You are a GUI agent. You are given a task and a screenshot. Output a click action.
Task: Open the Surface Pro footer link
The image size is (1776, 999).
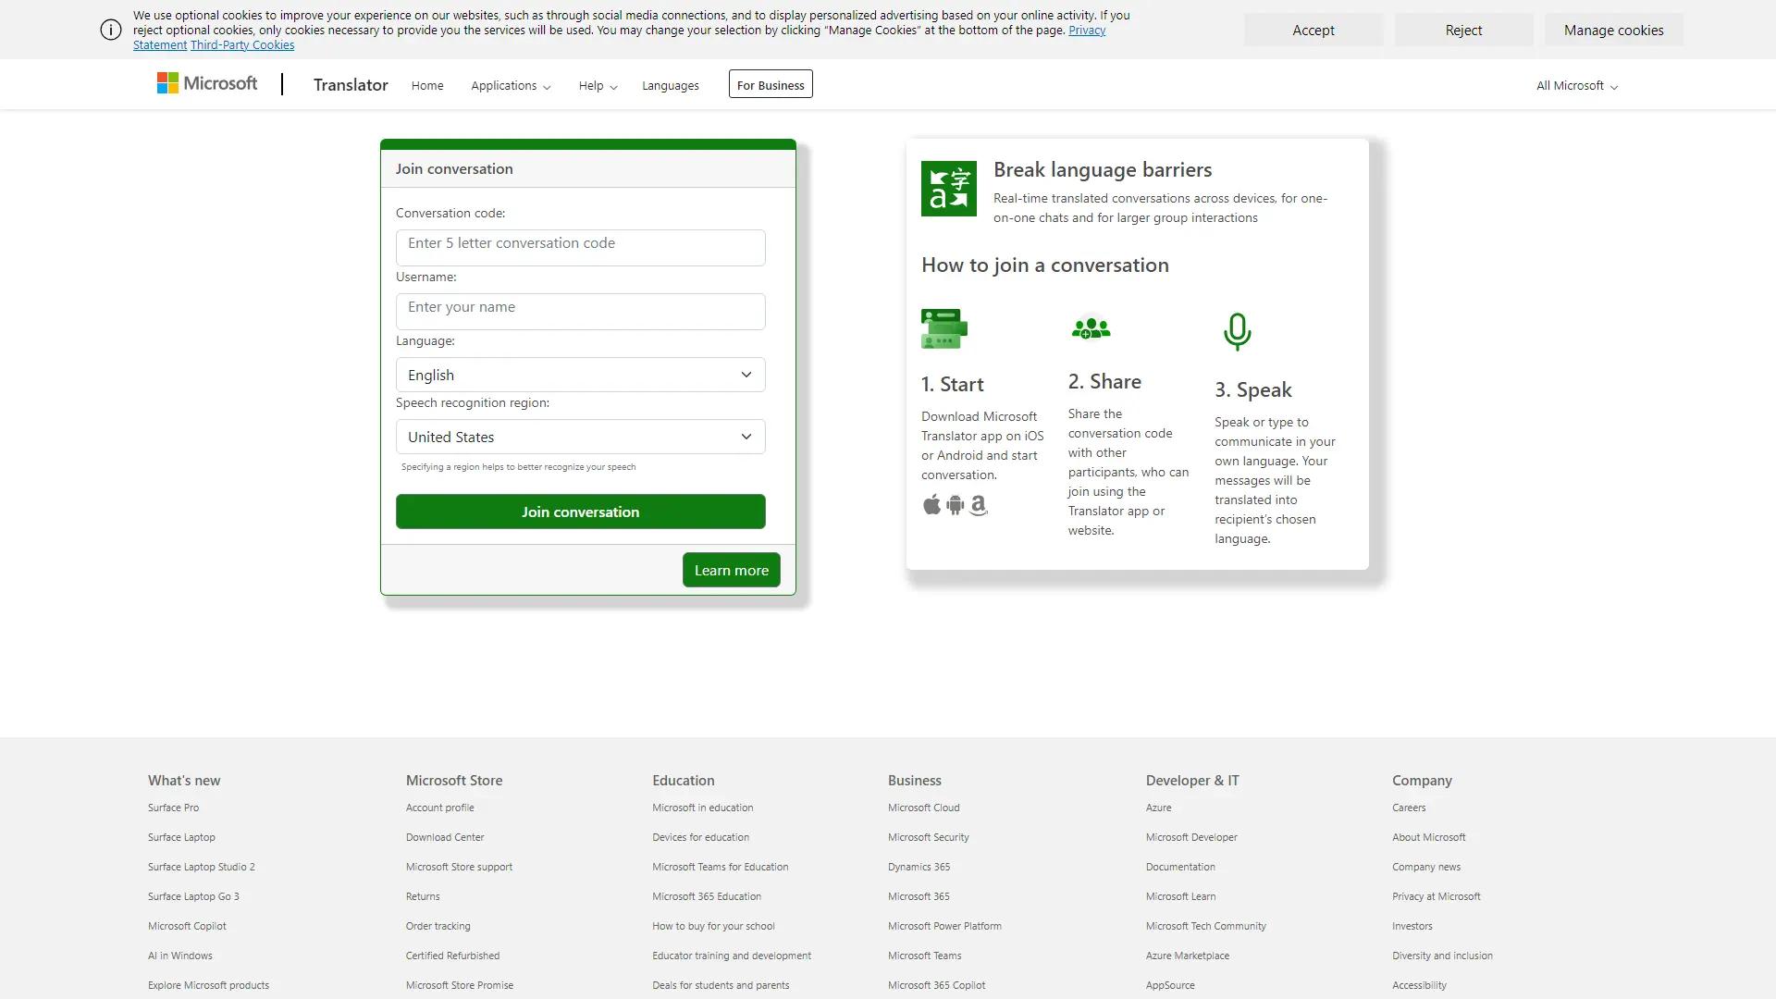(x=173, y=808)
